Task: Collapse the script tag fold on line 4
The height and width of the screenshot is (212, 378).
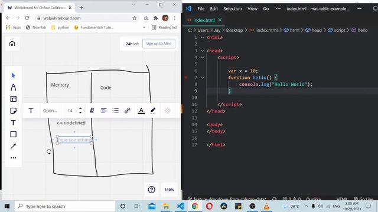Action: point(203,58)
